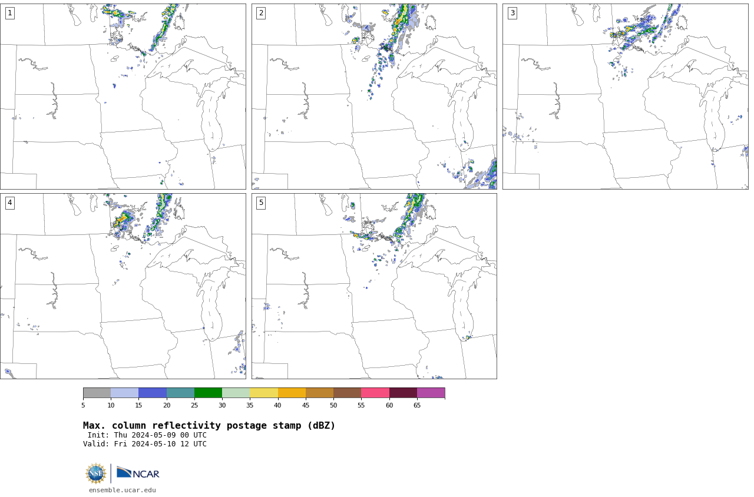The width and height of the screenshot is (754, 497).
Task: Click the purple 65+ dBZ swatch
Action: [431, 393]
